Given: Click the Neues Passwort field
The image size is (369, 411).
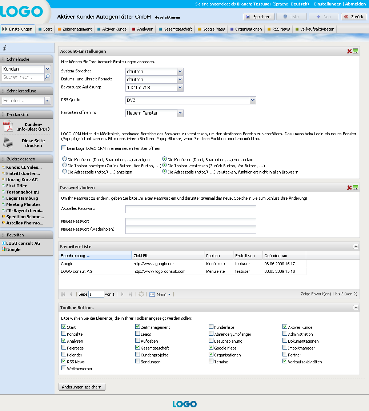Looking at the screenshot, I should [191, 222].
